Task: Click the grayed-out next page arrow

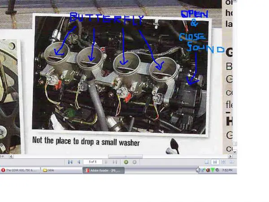Action: [x=106, y=162]
